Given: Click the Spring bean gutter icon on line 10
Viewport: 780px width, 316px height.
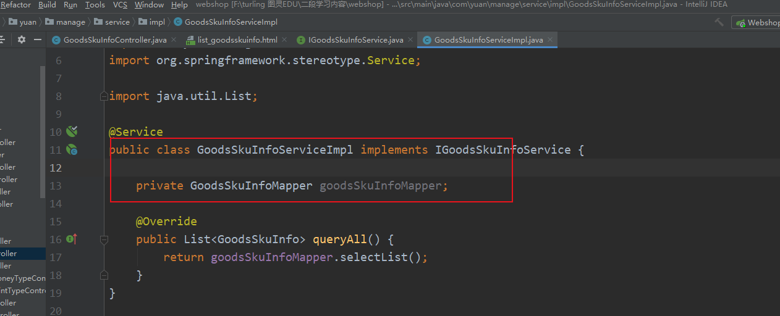Looking at the screenshot, I should (72, 131).
